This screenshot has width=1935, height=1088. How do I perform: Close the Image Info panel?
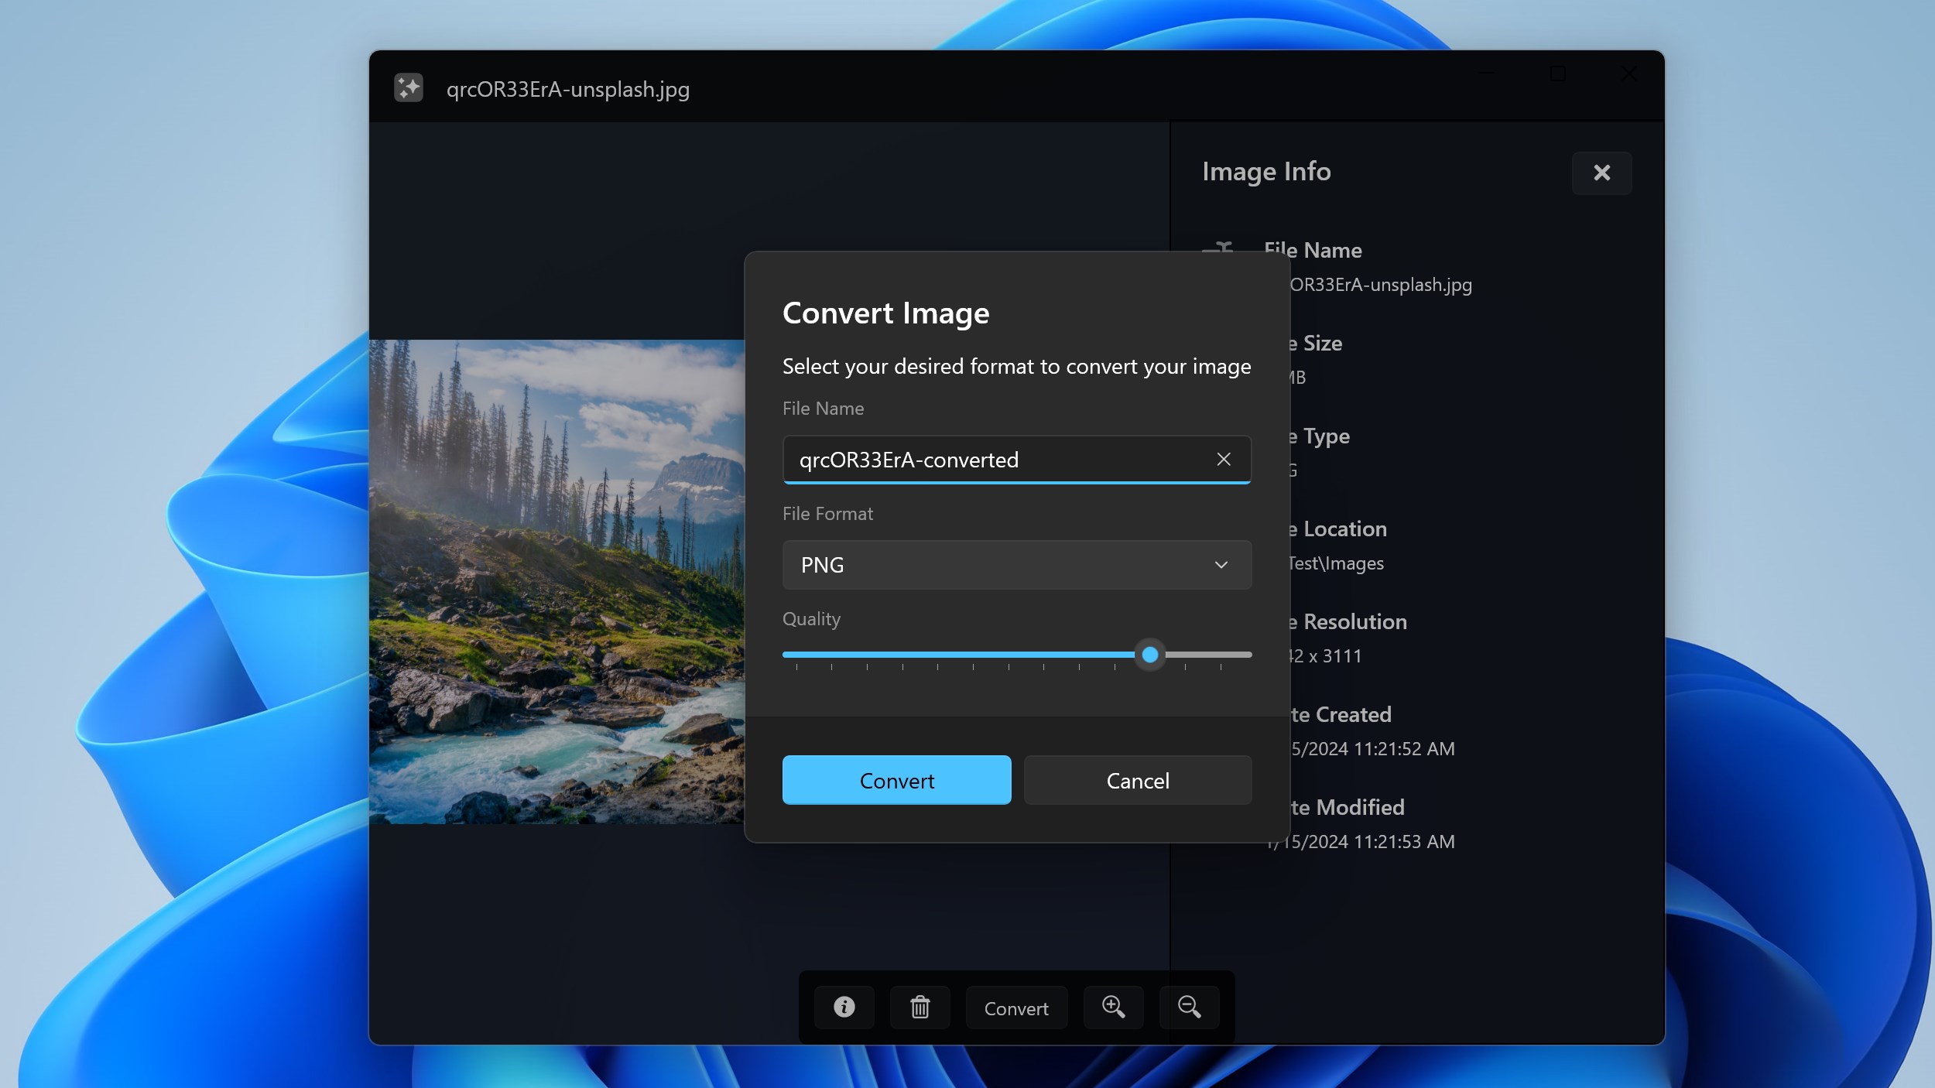(x=1601, y=173)
